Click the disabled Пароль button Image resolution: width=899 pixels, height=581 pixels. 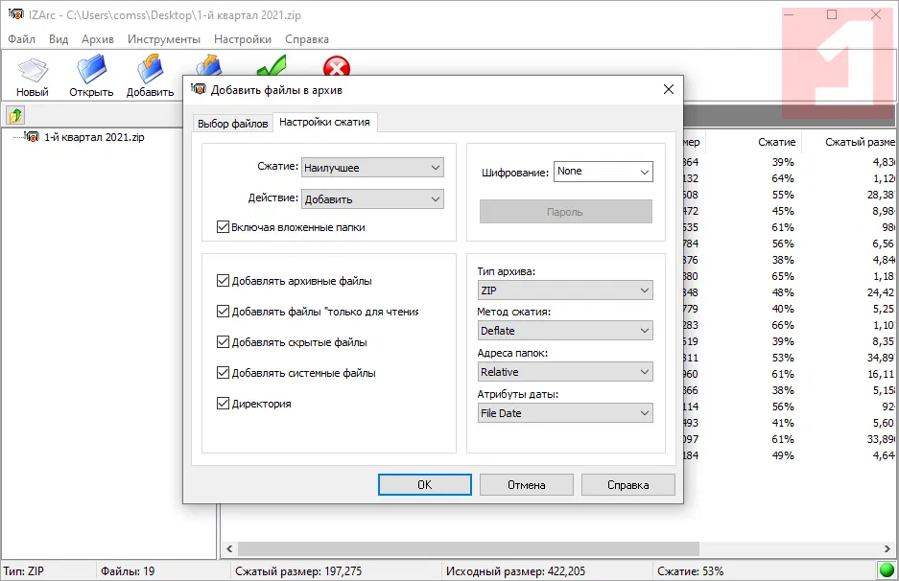[565, 212]
